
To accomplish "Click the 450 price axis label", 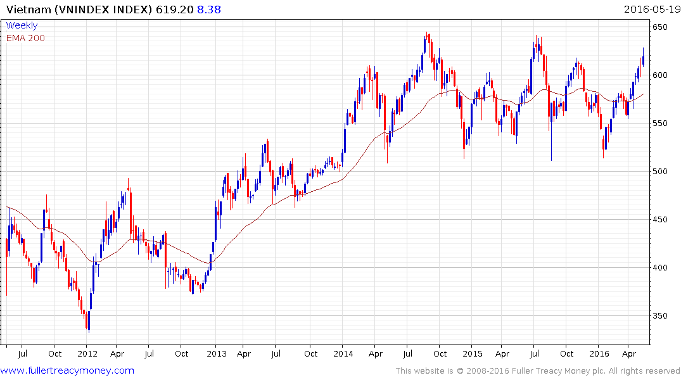I will coord(659,220).
